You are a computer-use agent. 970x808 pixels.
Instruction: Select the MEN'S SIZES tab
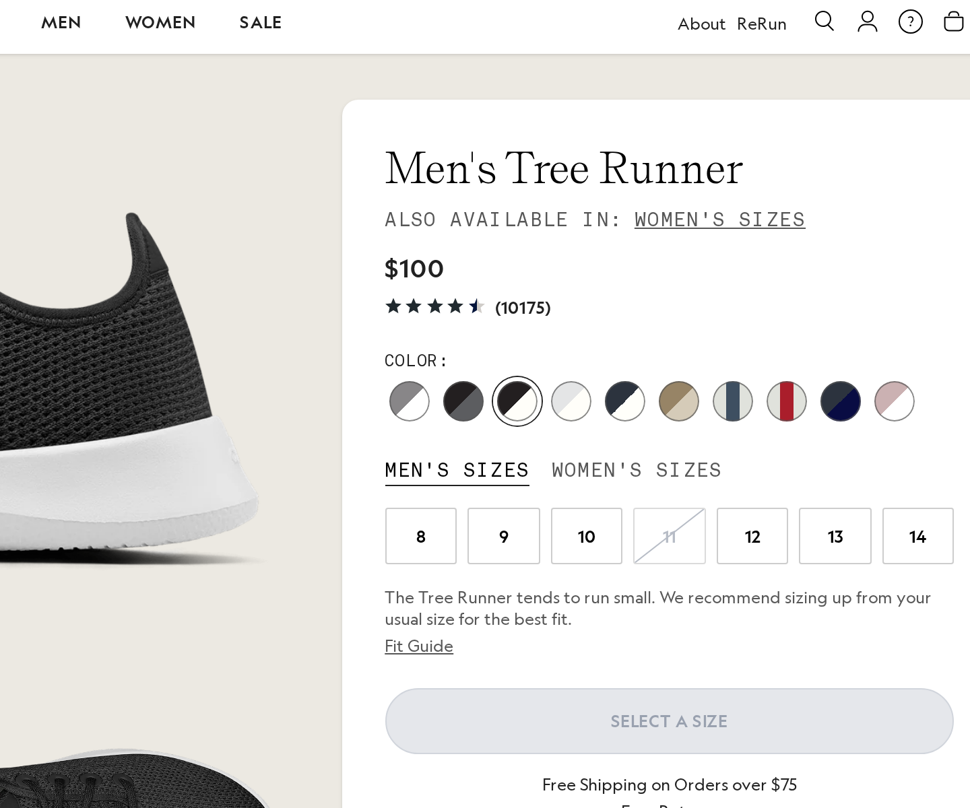[x=457, y=470]
